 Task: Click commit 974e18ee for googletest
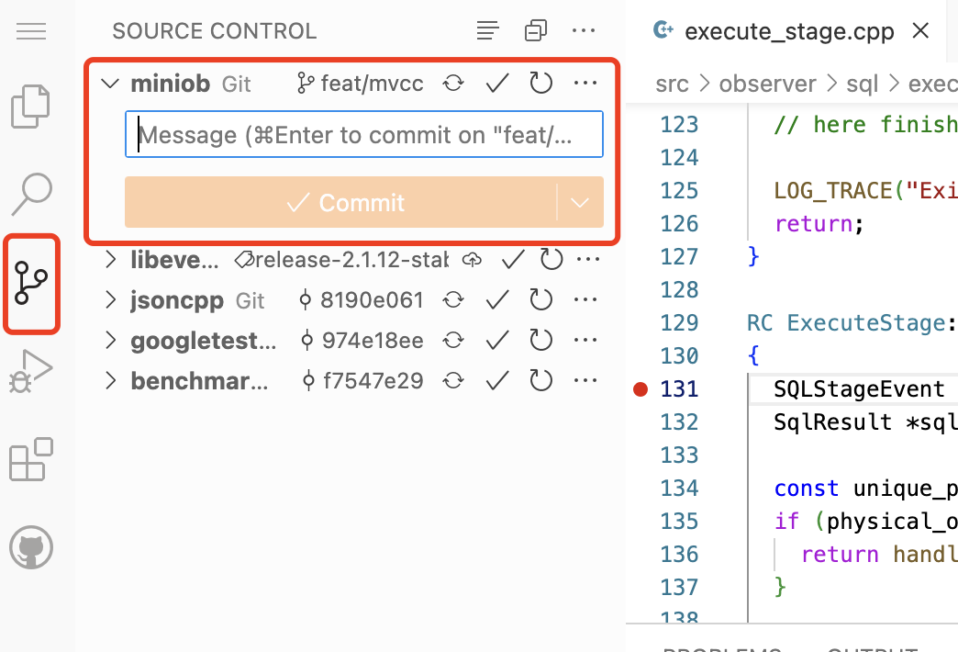362,341
